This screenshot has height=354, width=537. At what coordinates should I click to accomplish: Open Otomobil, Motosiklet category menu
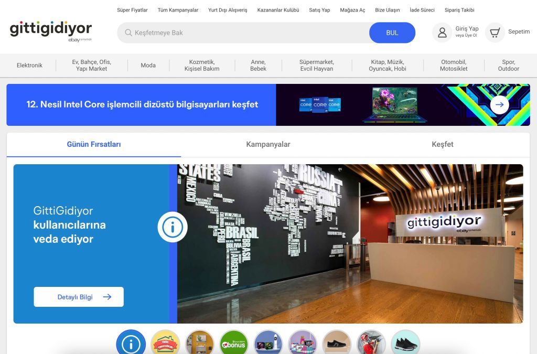click(x=454, y=65)
